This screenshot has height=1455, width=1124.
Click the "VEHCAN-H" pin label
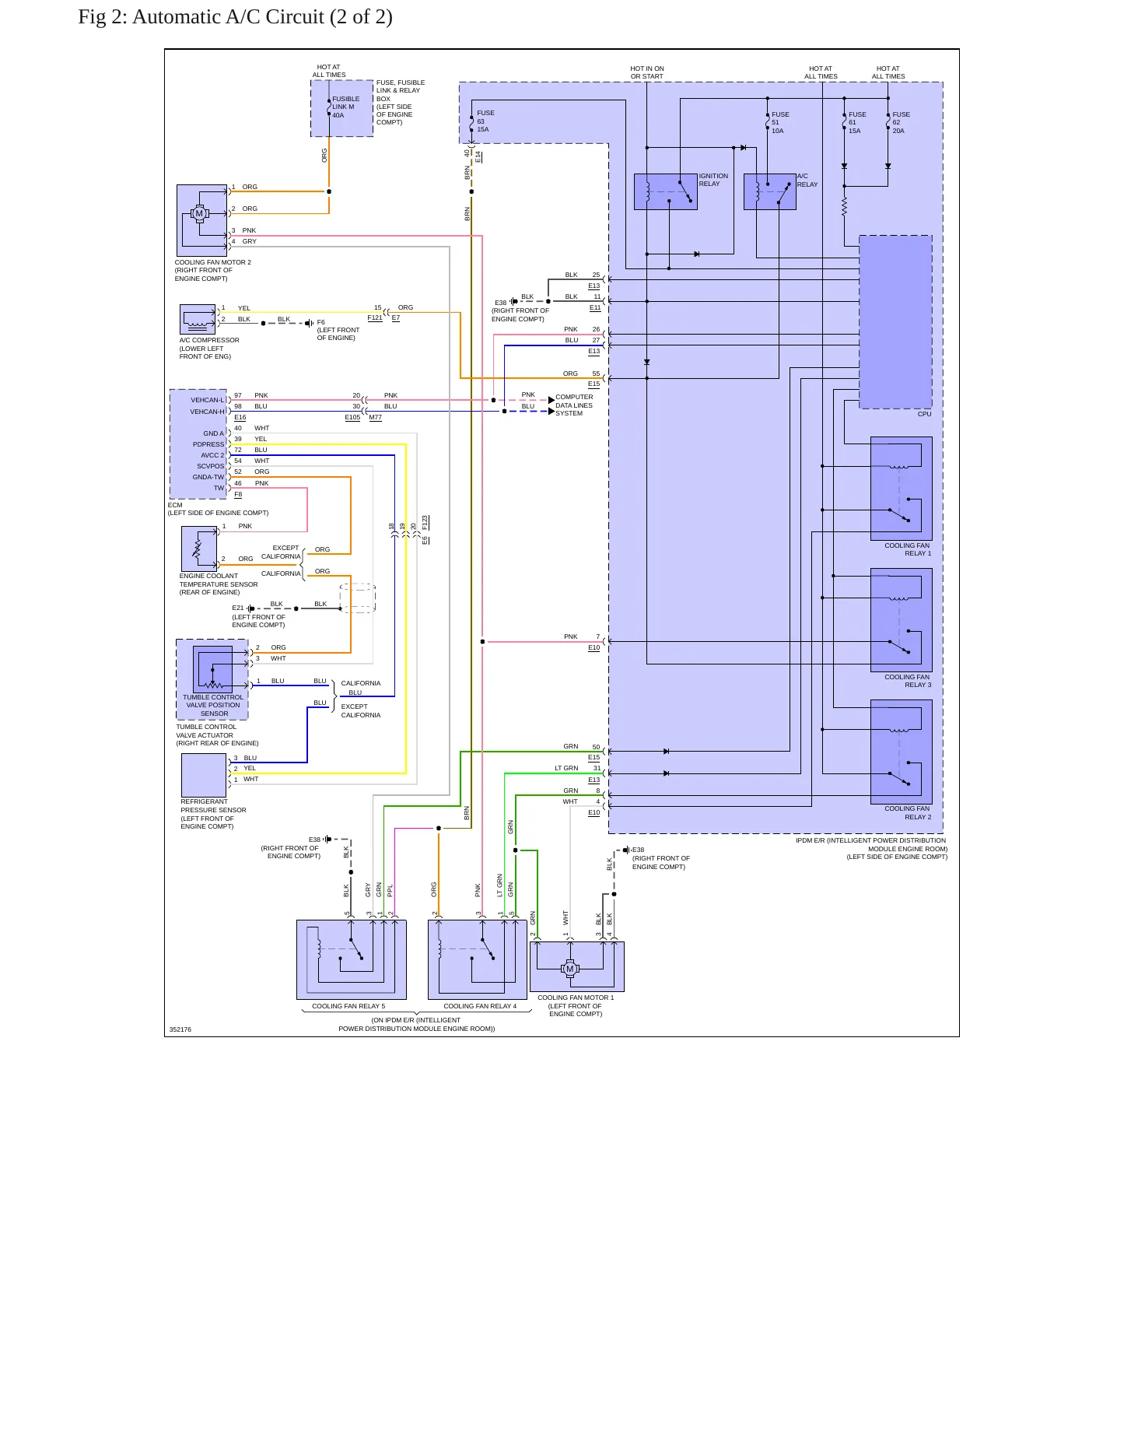pyautogui.click(x=207, y=412)
